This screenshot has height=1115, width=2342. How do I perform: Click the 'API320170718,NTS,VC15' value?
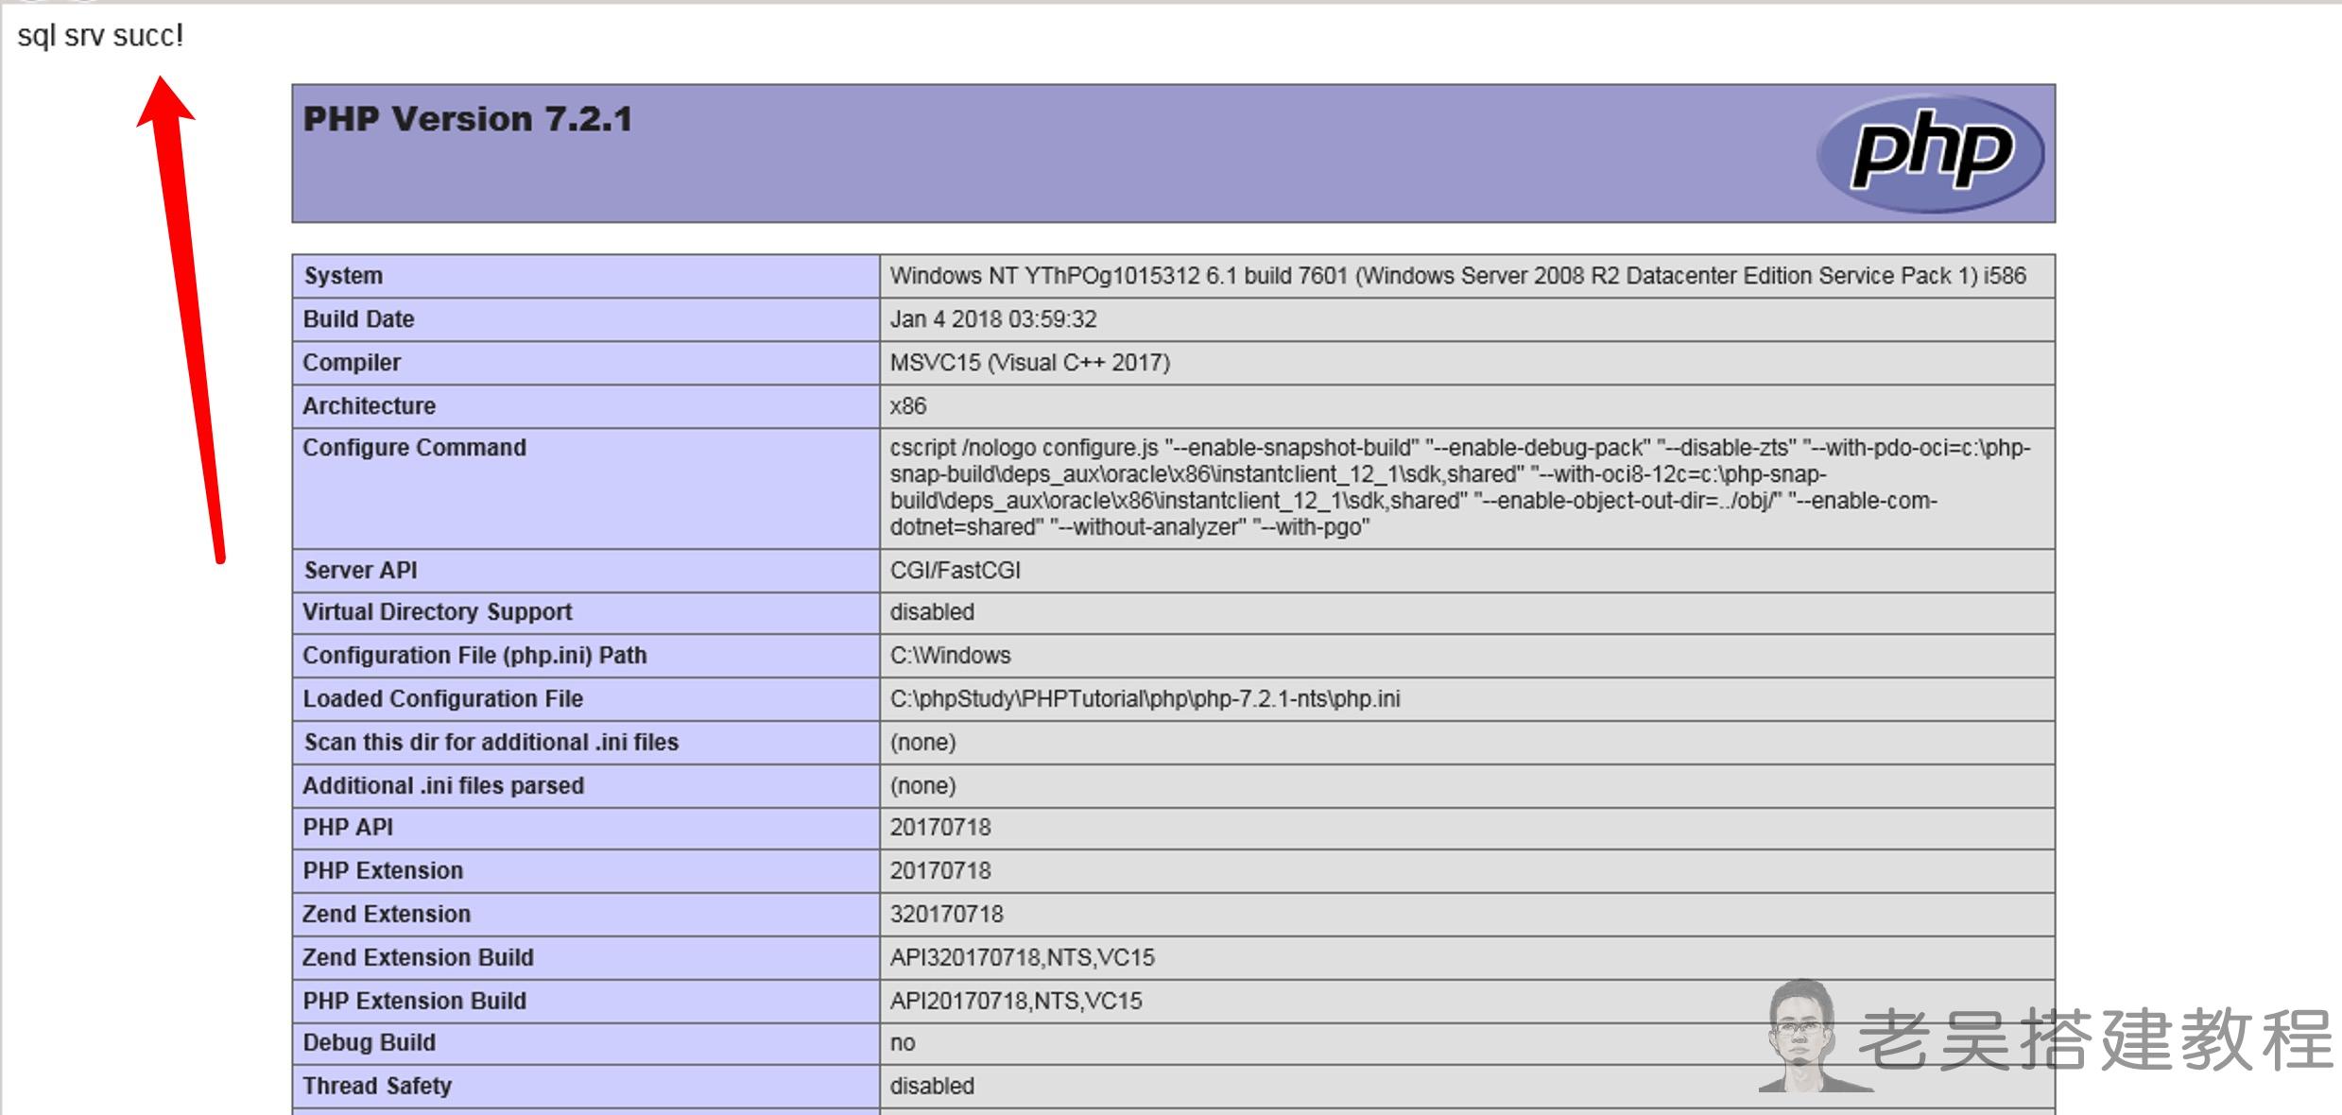[x=1022, y=958]
